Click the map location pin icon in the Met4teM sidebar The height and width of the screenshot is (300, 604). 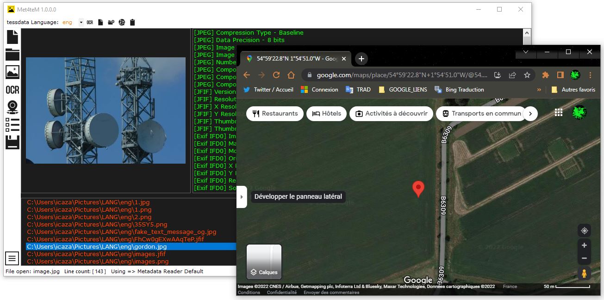(12, 107)
